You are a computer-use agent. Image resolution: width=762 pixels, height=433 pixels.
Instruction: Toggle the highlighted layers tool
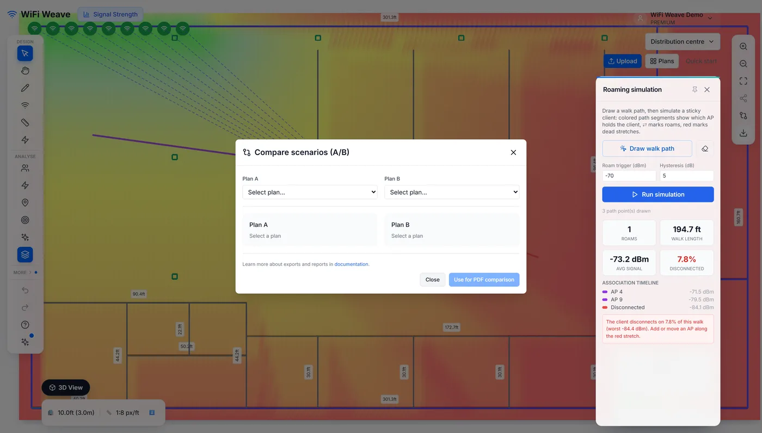pos(25,255)
